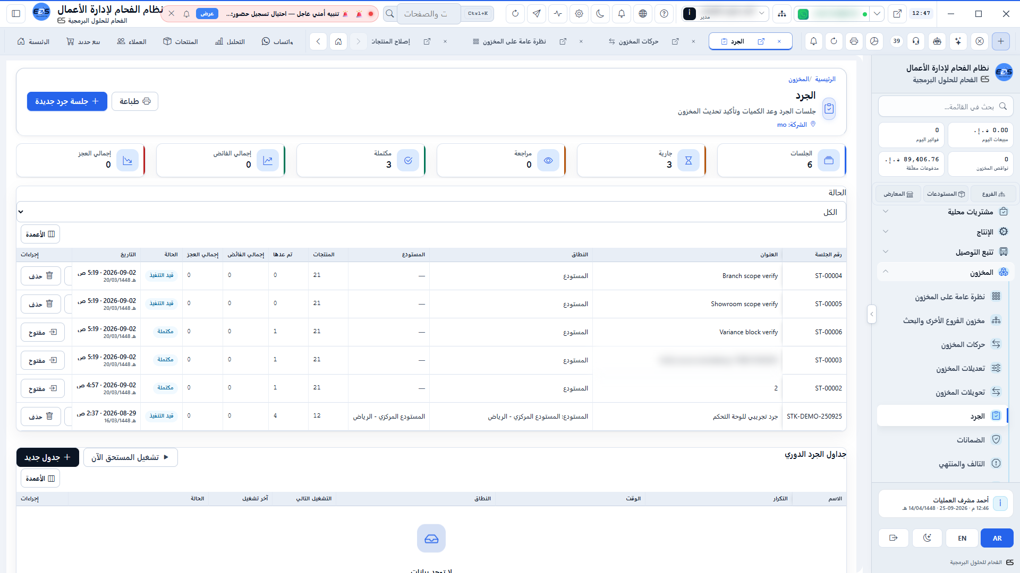Toggle the night mode button in the sidebar footer

coord(928,538)
